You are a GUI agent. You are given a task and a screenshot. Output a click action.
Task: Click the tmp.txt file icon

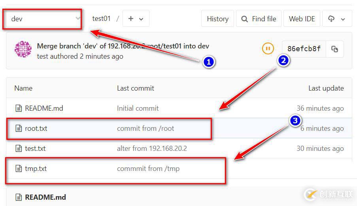tap(19, 169)
